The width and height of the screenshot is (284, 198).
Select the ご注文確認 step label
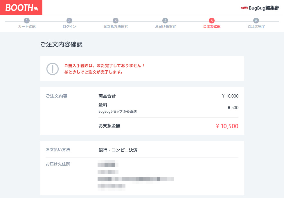[x=212, y=27]
